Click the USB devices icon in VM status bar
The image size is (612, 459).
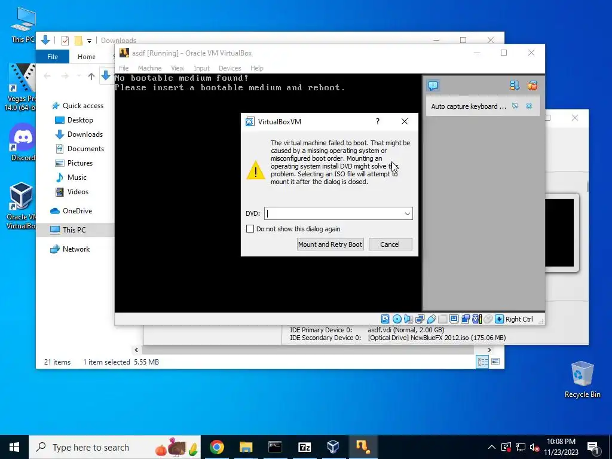pos(431,319)
